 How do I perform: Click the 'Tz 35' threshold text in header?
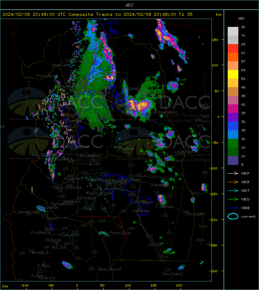(186, 14)
